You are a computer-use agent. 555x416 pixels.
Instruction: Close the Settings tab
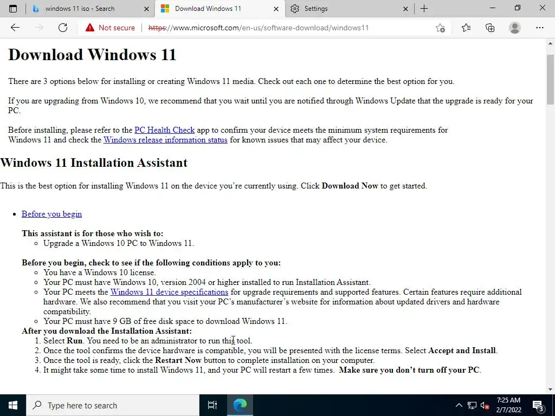point(405,9)
